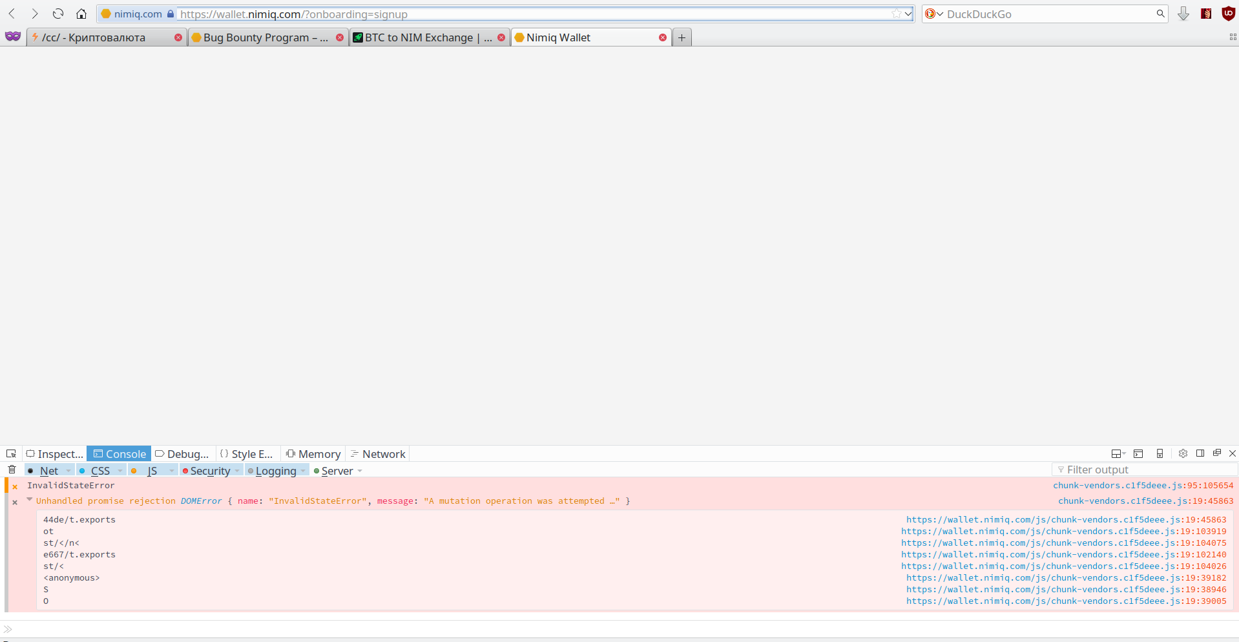Open the Memory devtools panel
This screenshot has height=642, width=1239.
point(313,454)
